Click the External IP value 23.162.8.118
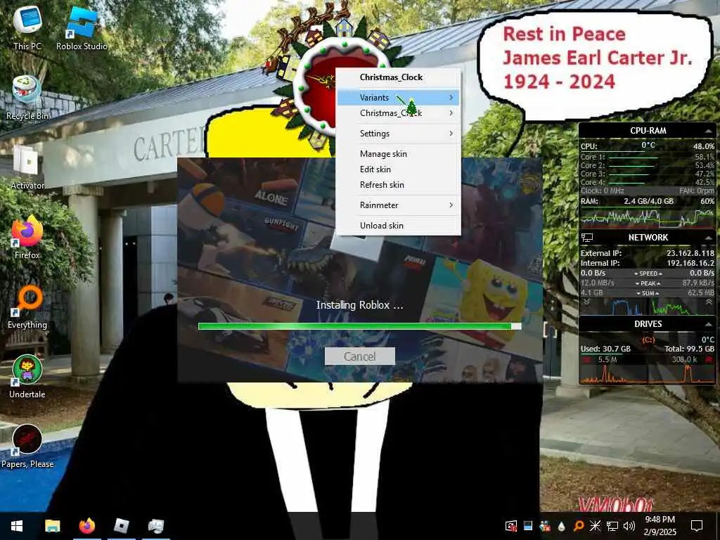 point(690,253)
